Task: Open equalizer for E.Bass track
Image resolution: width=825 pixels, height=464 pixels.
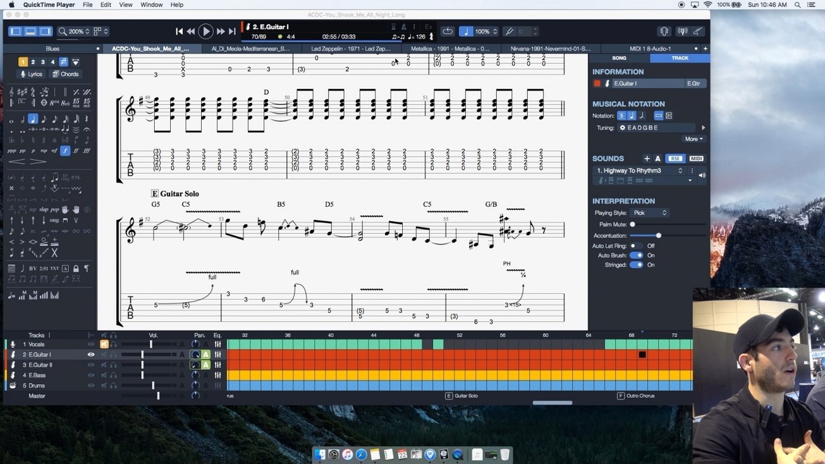Action: pyautogui.click(x=218, y=375)
